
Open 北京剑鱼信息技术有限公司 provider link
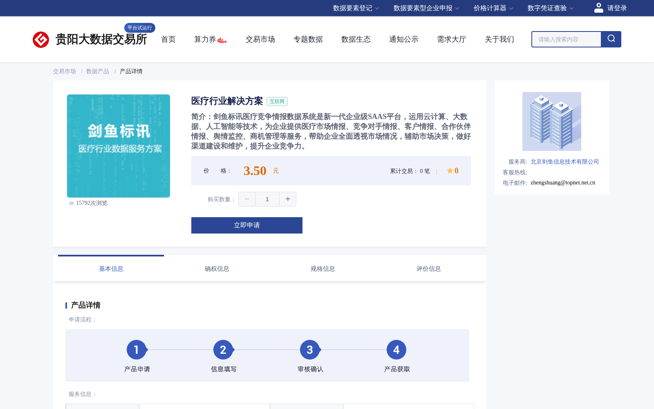click(564, 162)
